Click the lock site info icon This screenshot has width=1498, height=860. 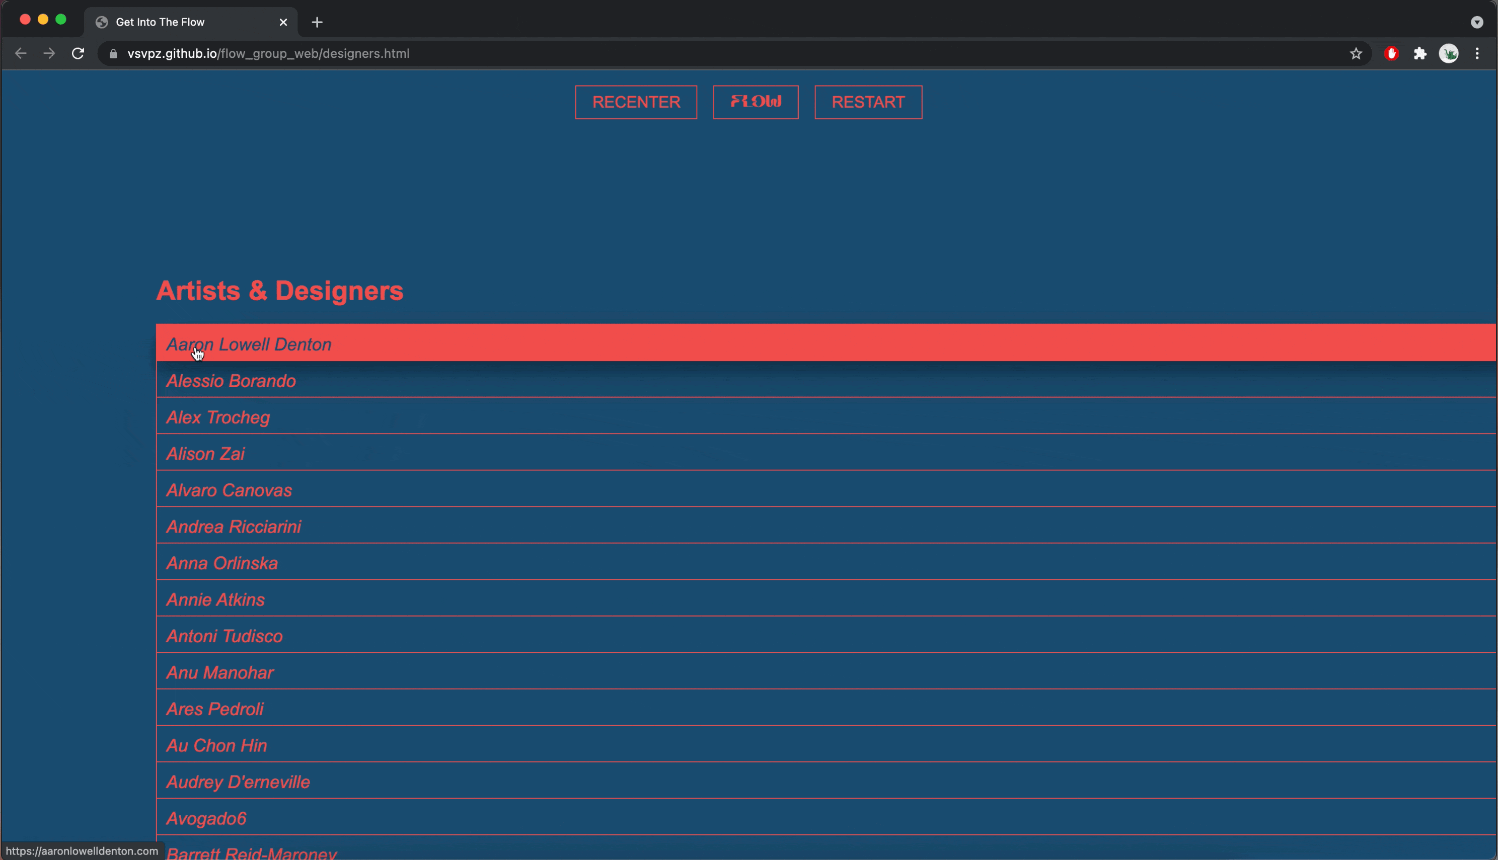pyautogui.click(x=113, y=54)
